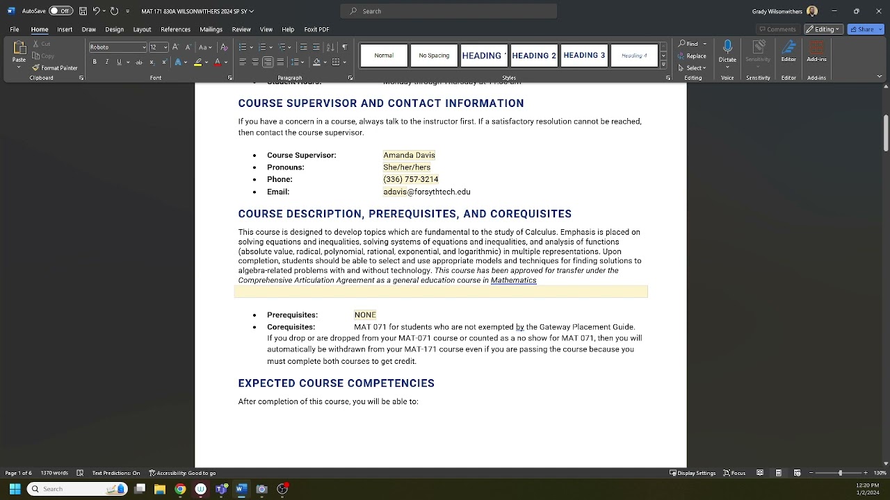Toggle underline formatting

[119, 62]
